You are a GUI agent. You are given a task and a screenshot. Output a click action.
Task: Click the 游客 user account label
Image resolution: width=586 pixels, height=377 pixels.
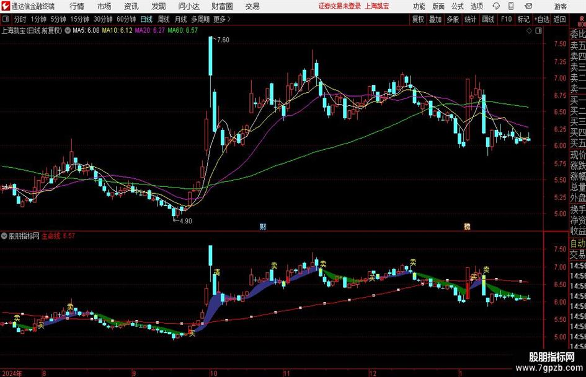561,6
